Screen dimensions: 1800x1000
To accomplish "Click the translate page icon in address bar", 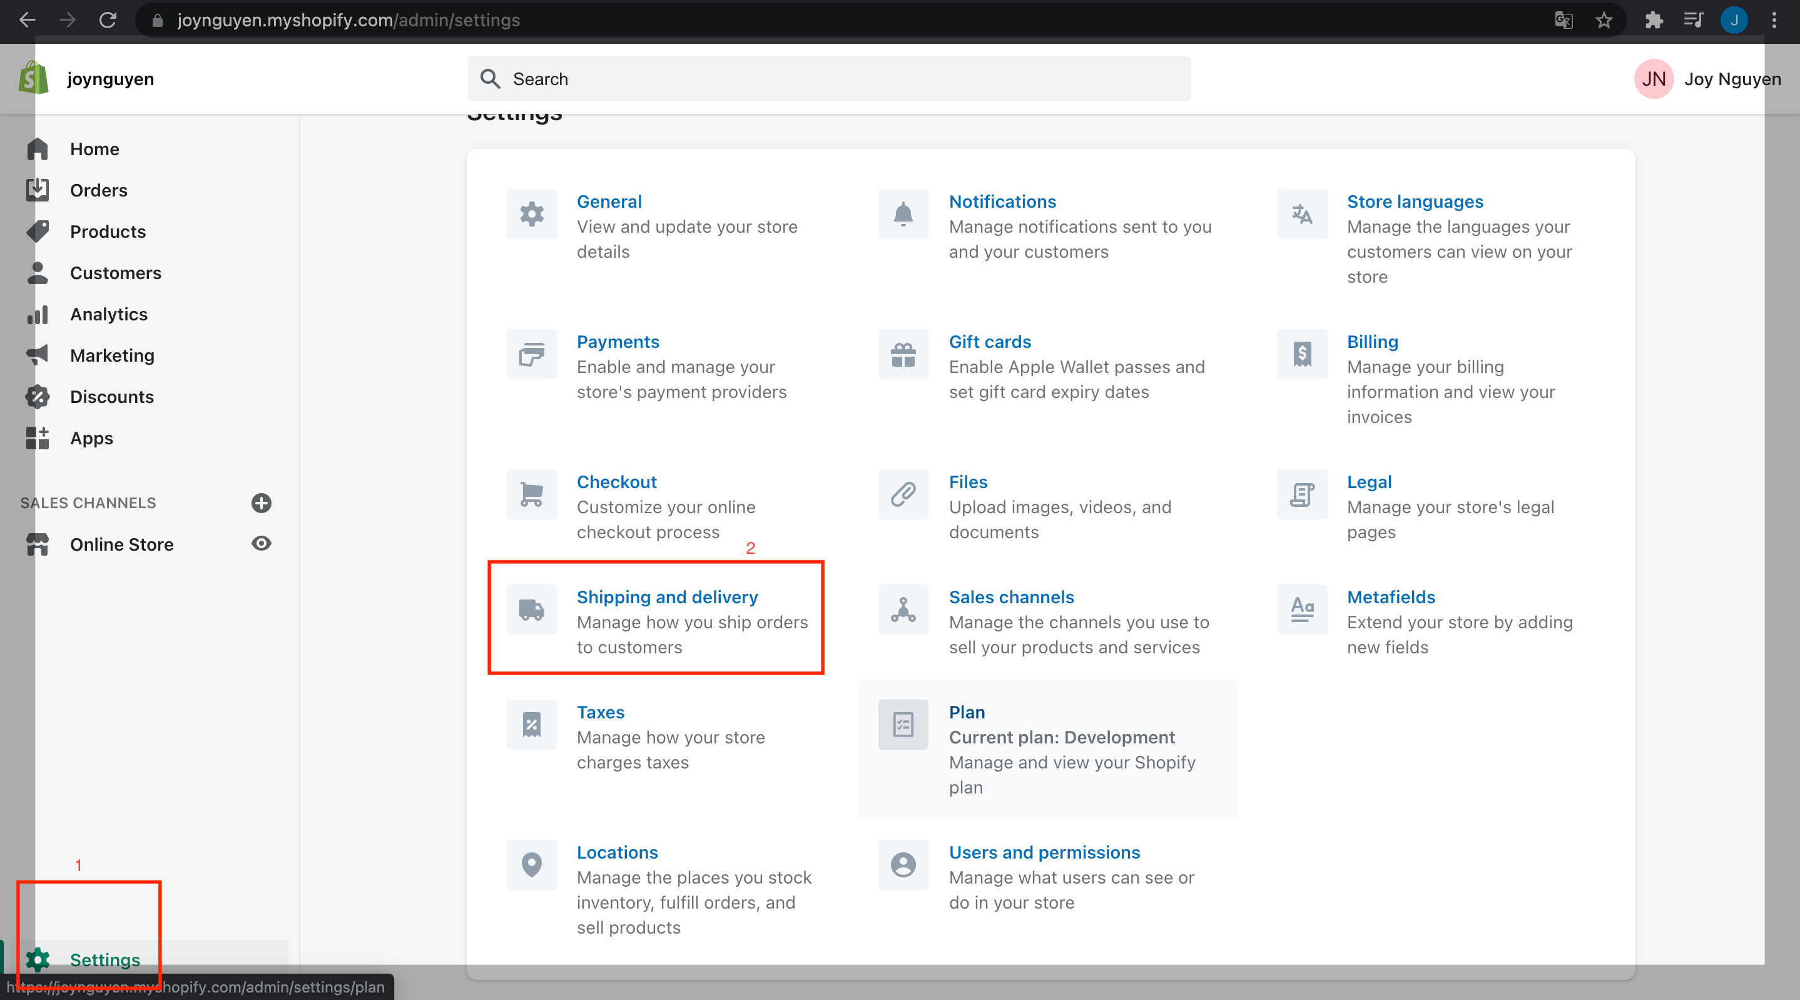I will coord(1563,20).
